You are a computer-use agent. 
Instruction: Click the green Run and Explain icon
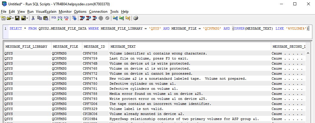click(x=121, y=18)
